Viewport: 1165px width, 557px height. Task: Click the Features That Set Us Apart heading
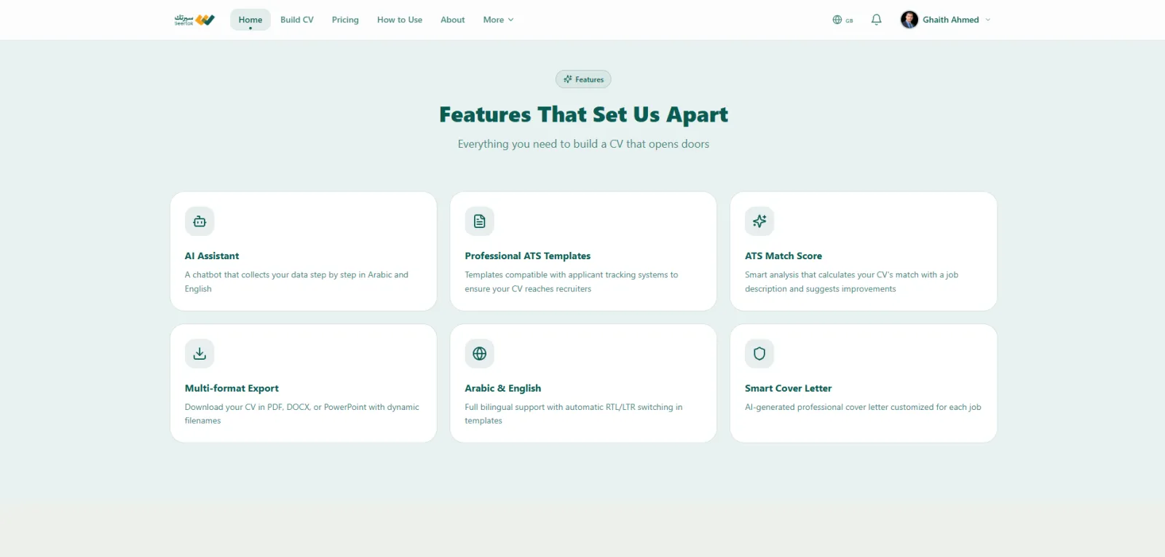pyautogui.click(x=583, y=114)
